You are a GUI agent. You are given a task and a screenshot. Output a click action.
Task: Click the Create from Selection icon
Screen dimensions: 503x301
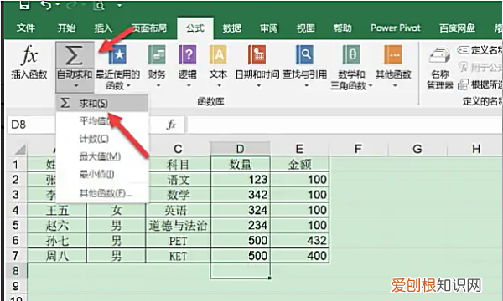pos(463,84)
